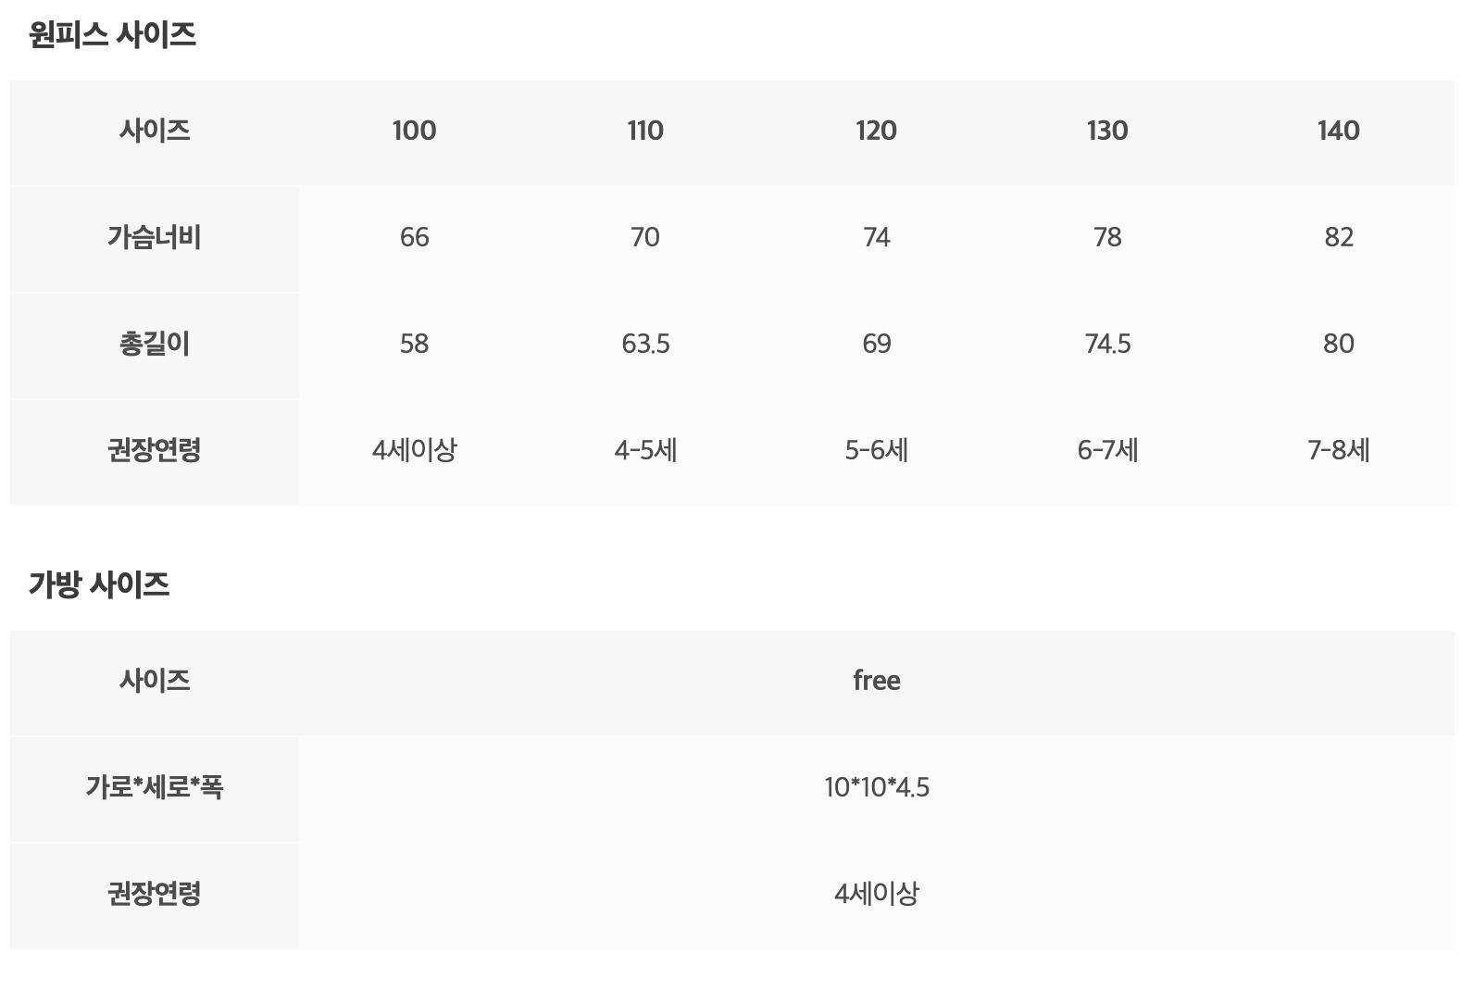The height and width of the screenshot is (991, 1474).
Task: Select size 100 column header
Action: (x=414, y=131)
